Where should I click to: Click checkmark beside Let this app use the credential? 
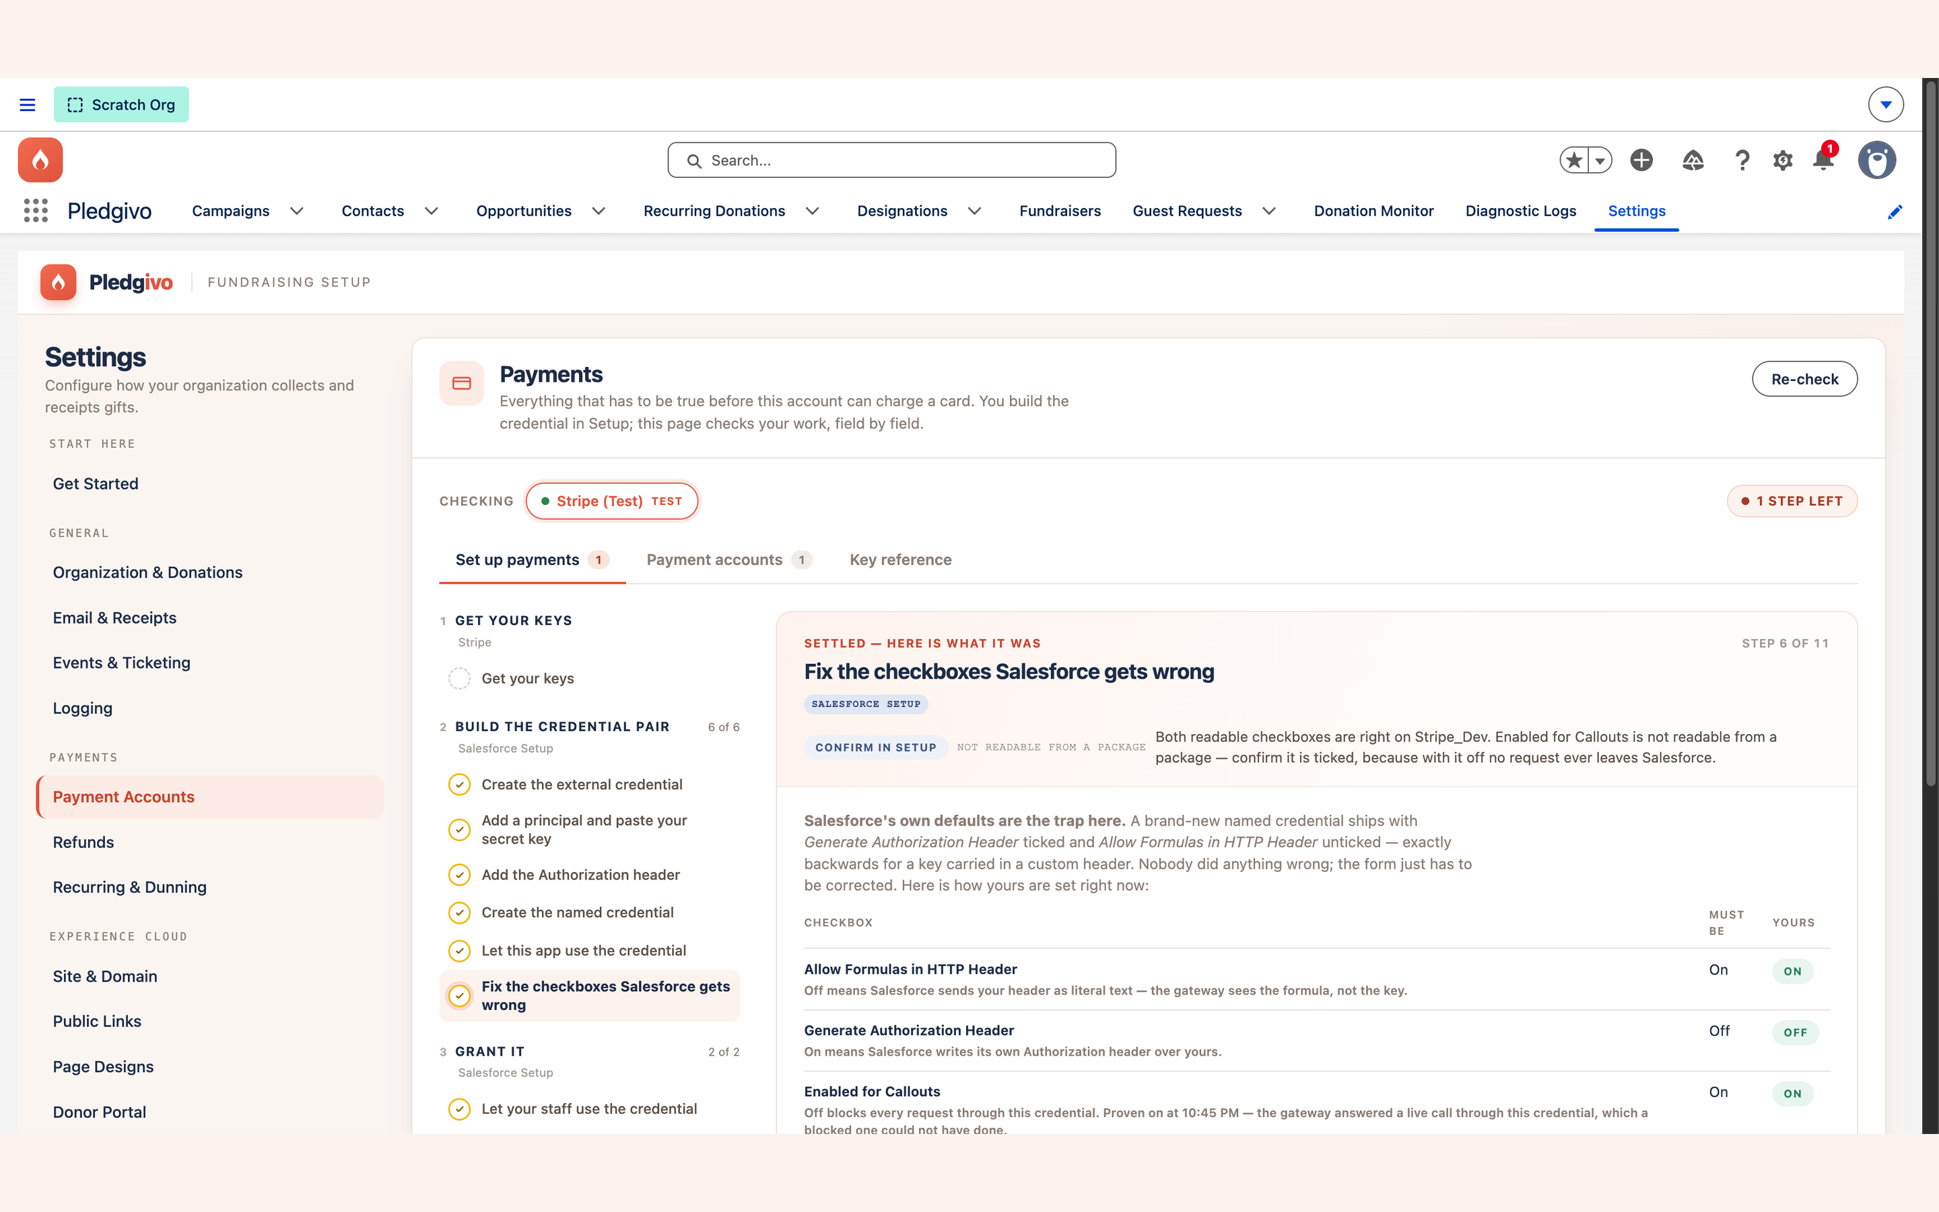459,951
